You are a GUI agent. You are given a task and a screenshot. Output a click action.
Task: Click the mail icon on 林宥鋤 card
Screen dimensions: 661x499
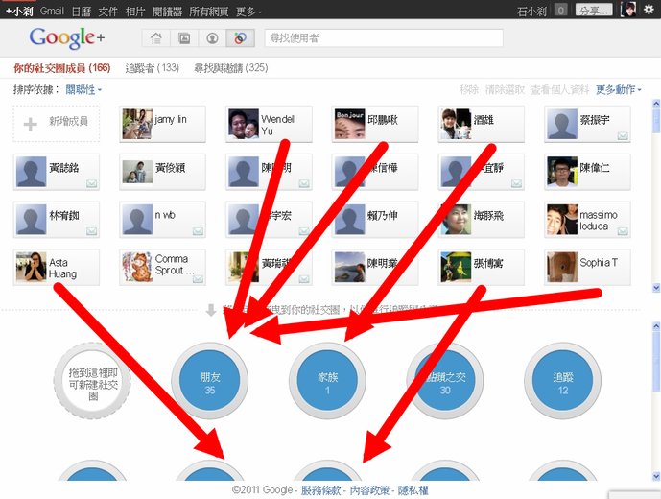pos(91,231)
